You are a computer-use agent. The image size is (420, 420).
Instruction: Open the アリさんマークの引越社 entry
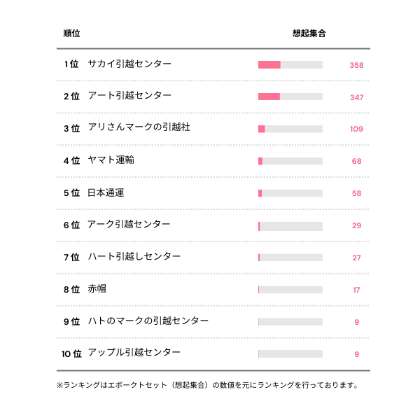click(139, 128)
